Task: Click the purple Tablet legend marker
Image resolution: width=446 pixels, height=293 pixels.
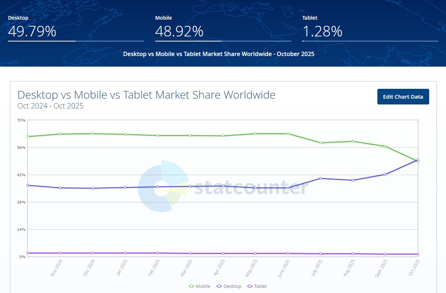Action: 250,286
